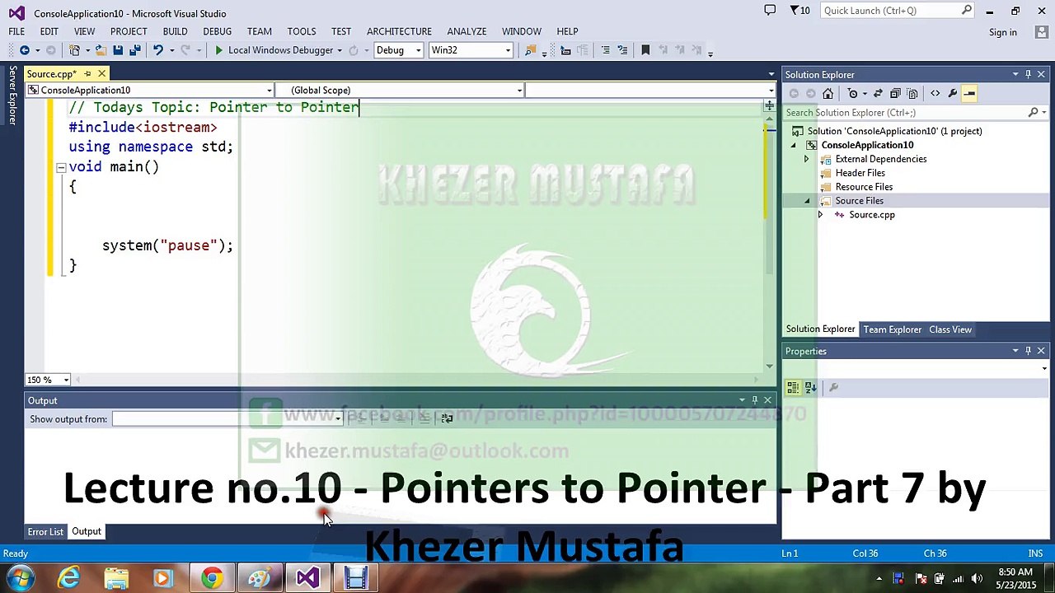Collapse the void main() code block
Image resolution: width=1055 pixels, height=593 pixels.
coord(61,167)
